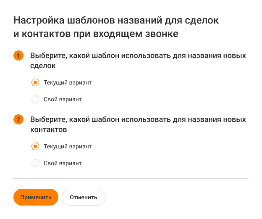
Task: Click the empty area right of "Отменить"
Action: [176, 197]
